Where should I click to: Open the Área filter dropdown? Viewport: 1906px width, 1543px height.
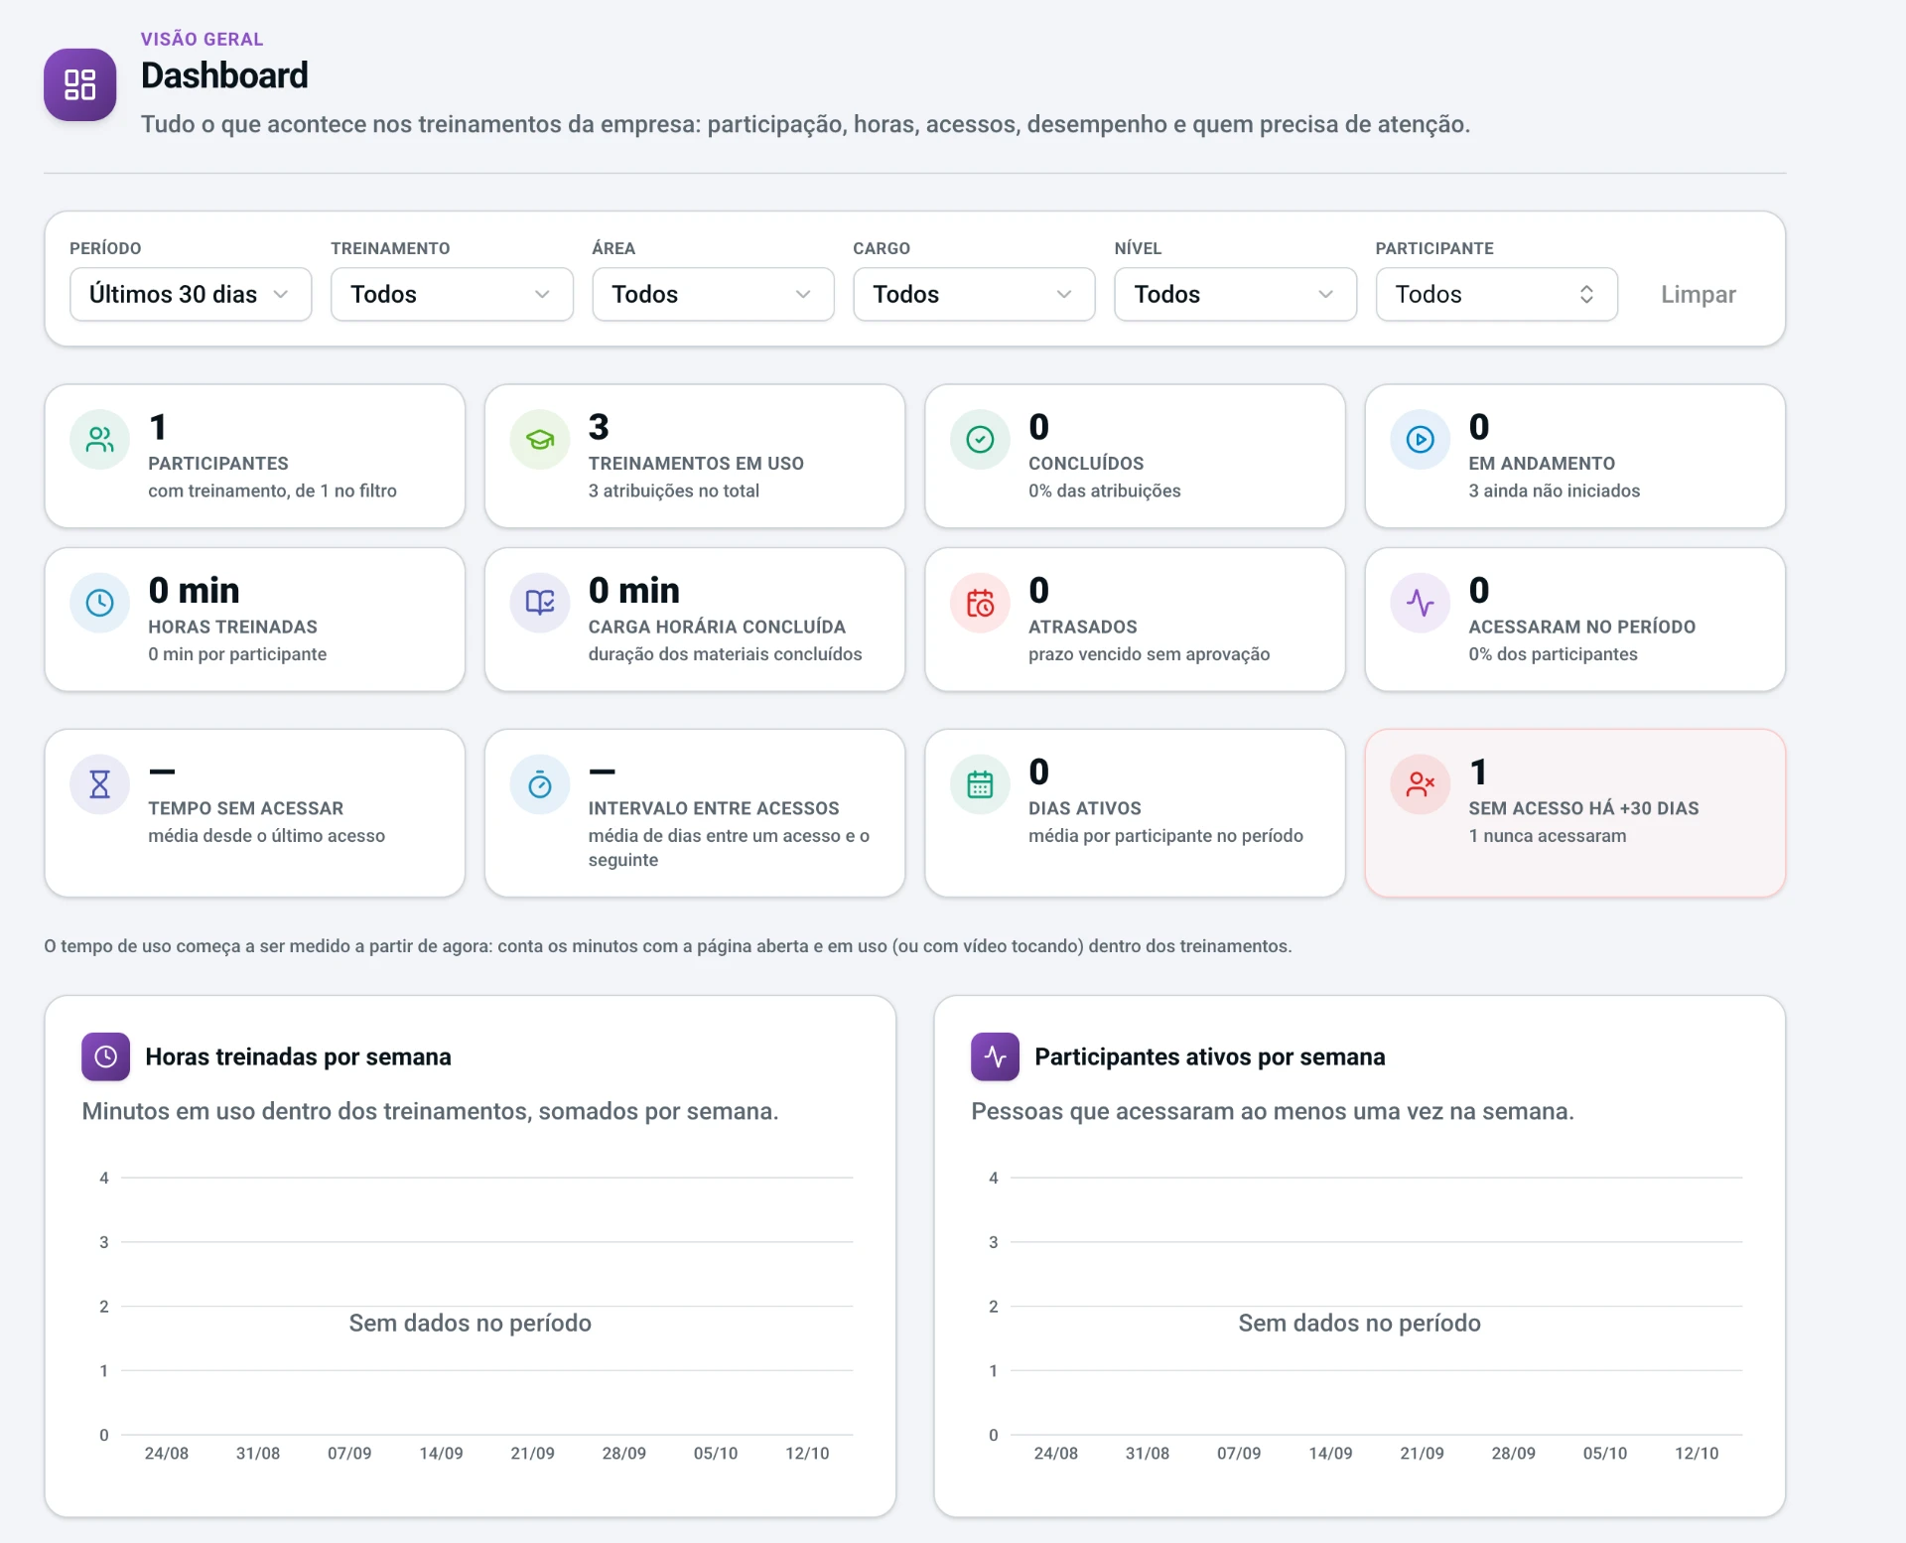click(x=713, y=294)
